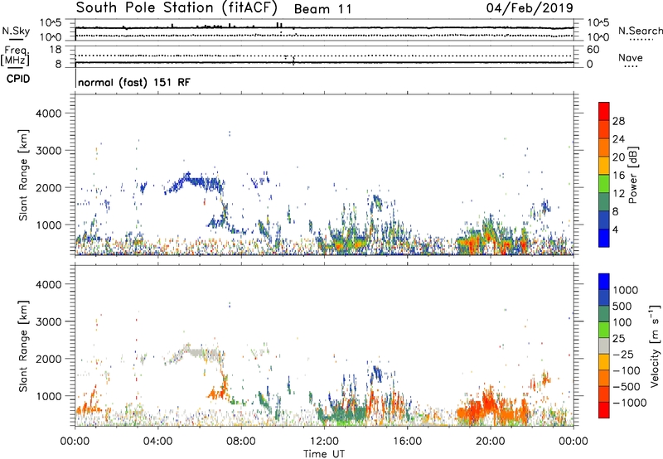The width and height of the screenshot is (663, 459).
Task: Click the "16" power colorbar label
Action: [x=618, y=176]
